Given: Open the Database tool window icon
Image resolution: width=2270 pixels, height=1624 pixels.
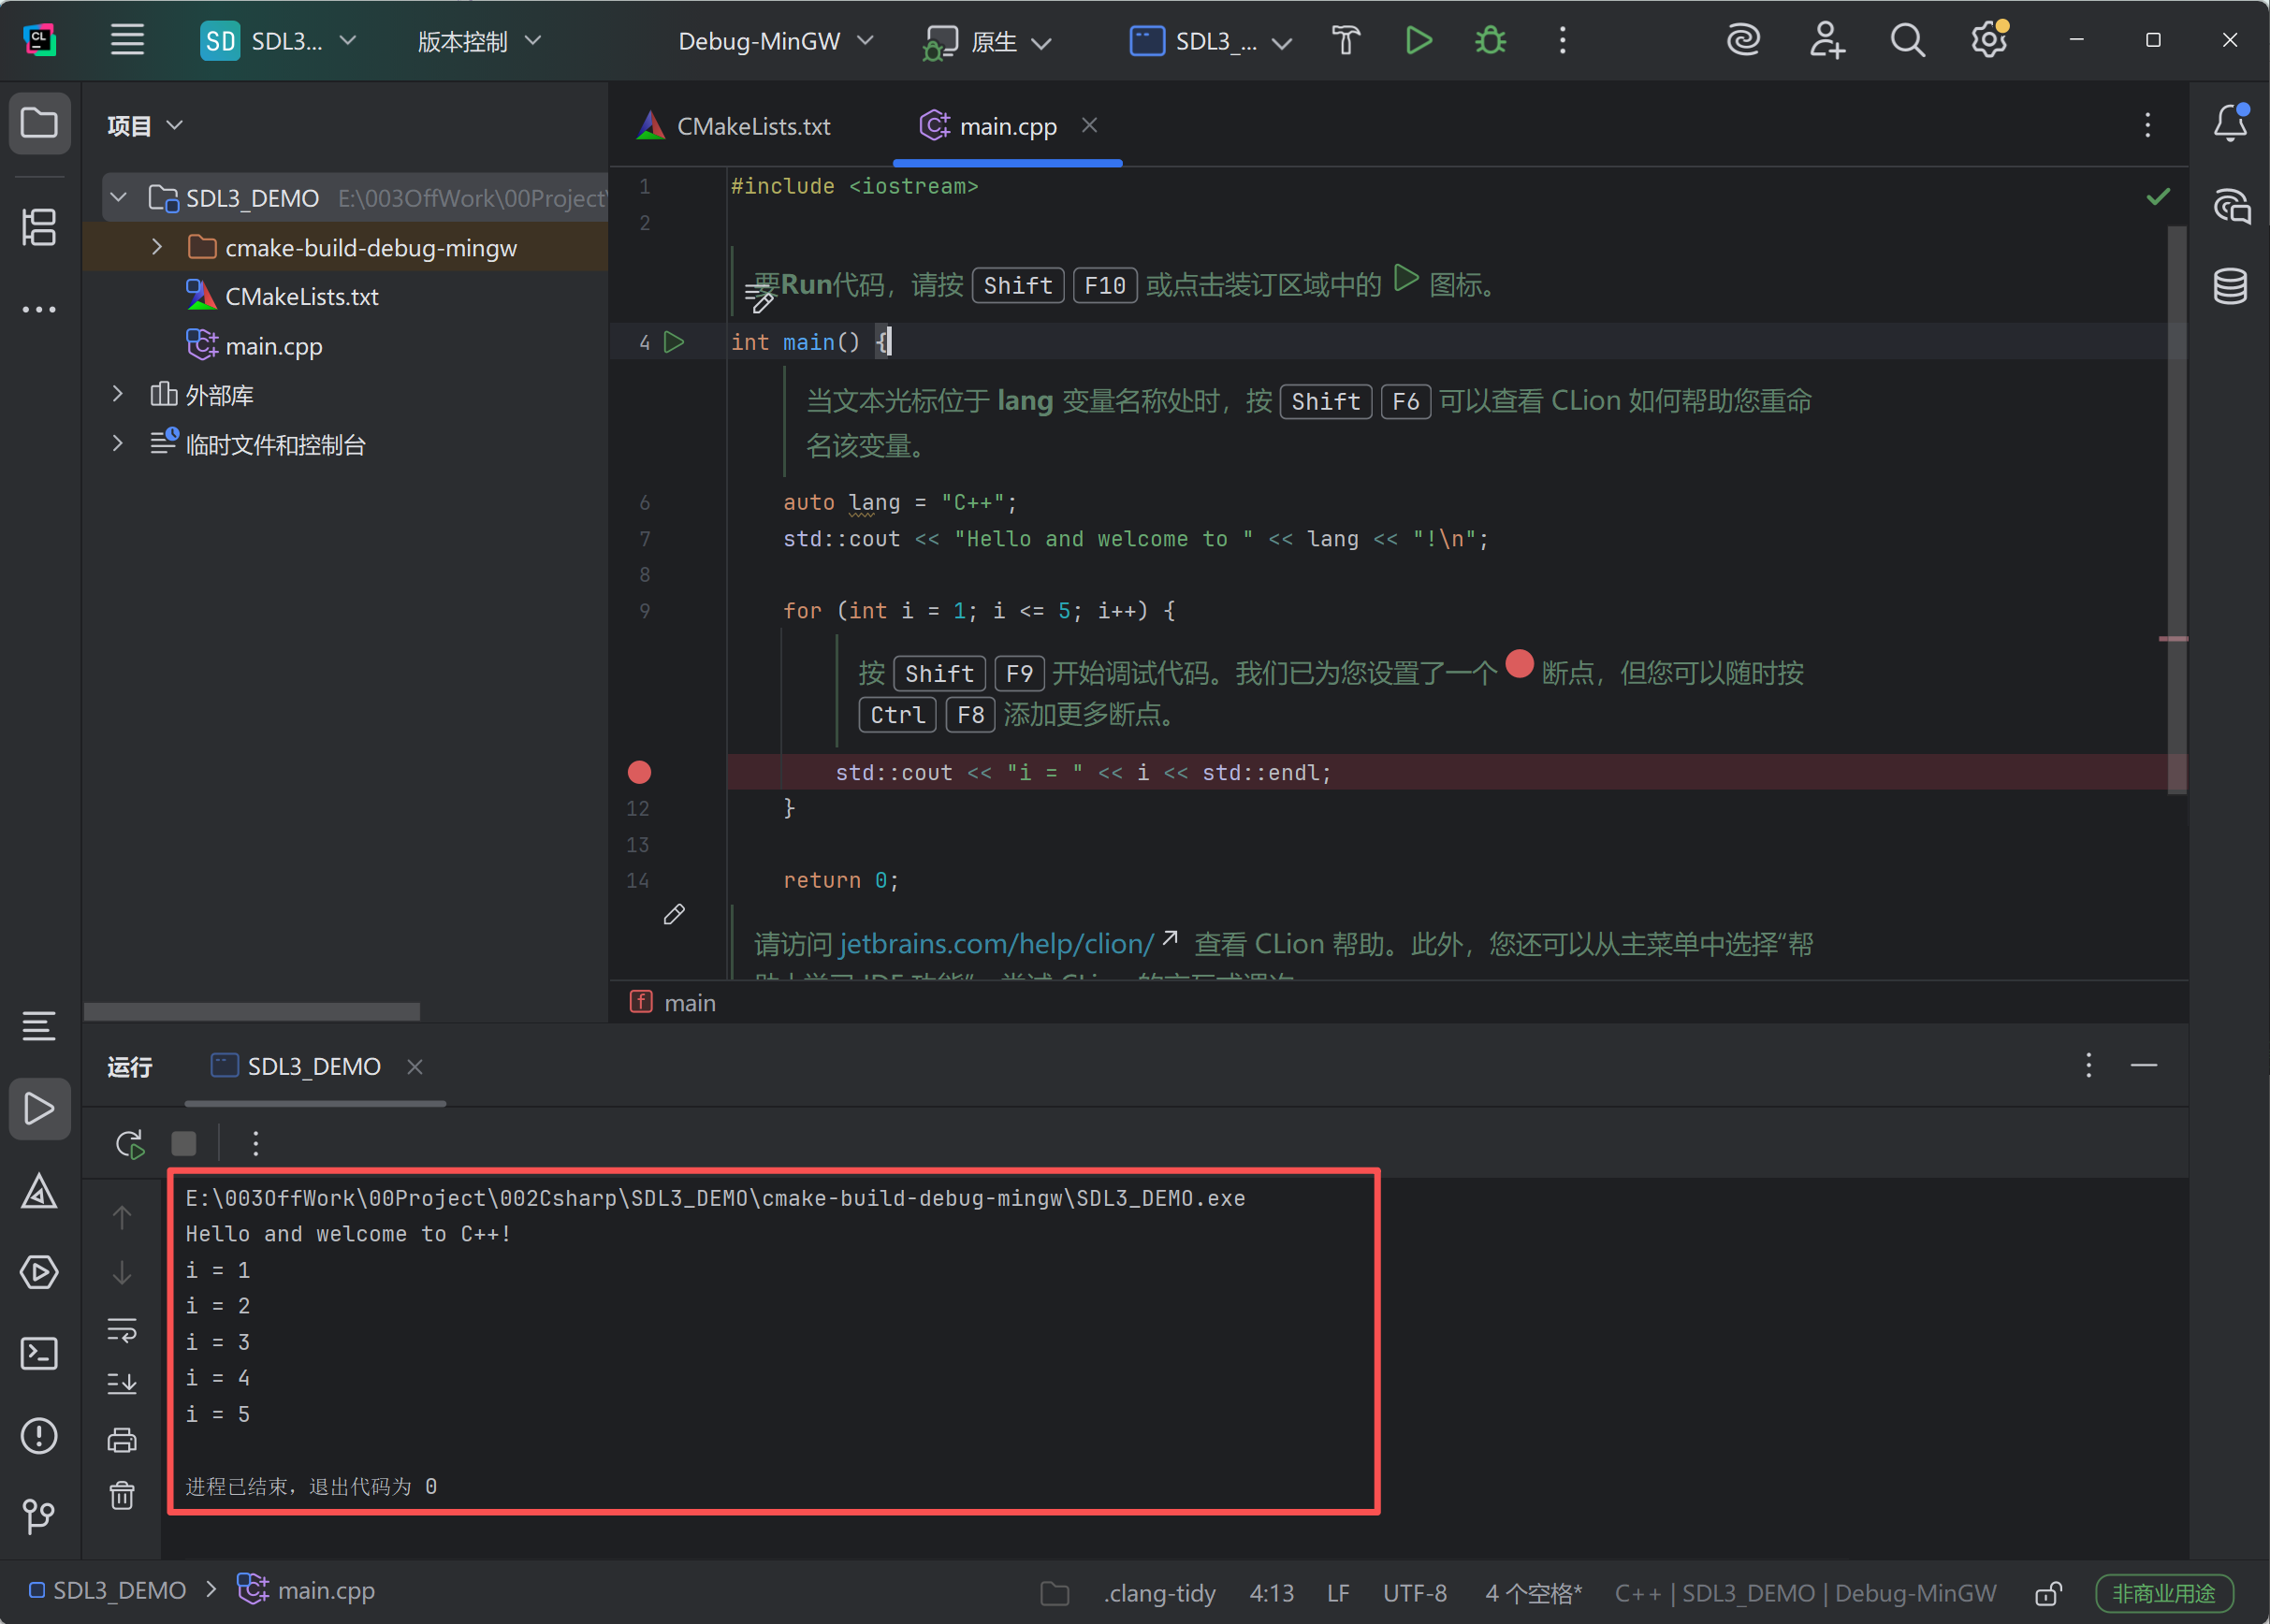Looking at the screenshot, I should [x=2230, y=287].
